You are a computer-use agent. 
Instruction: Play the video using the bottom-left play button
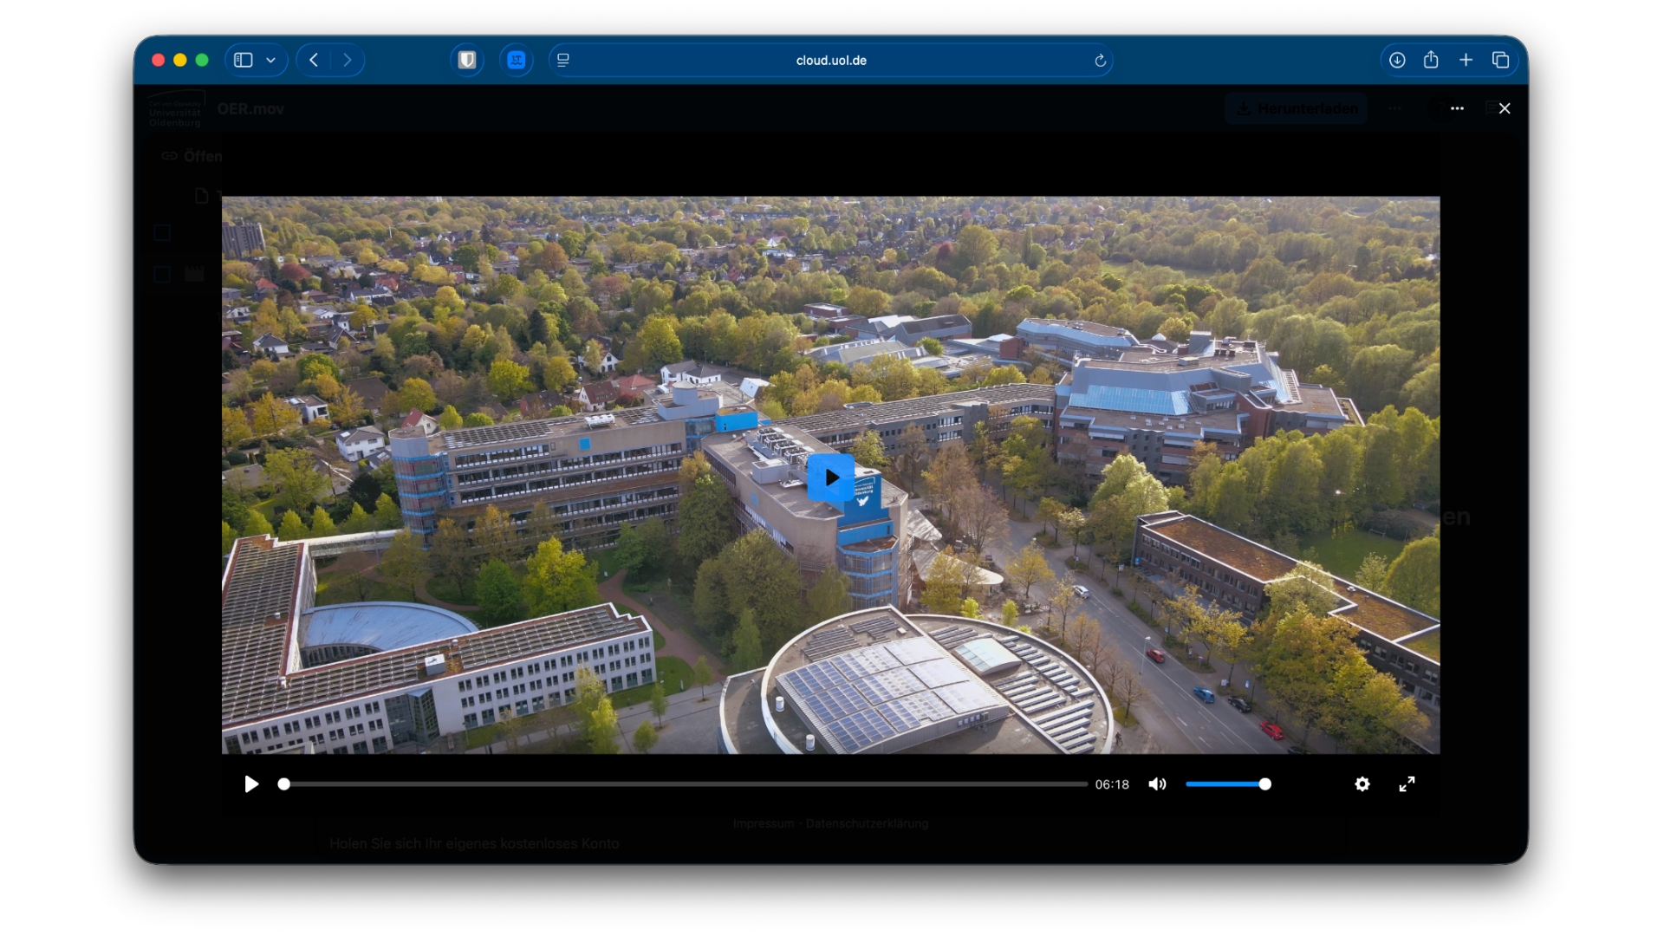tap(251, 784)
